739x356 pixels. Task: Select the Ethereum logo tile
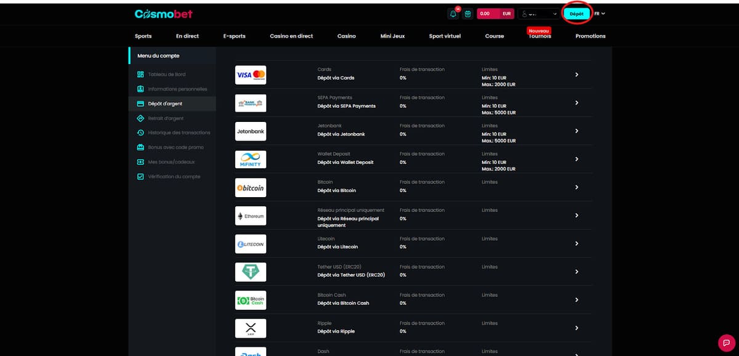click(x=251, y=216)
